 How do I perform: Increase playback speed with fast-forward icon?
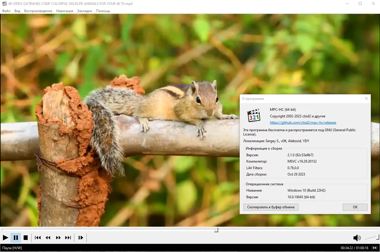click(58, 238)
